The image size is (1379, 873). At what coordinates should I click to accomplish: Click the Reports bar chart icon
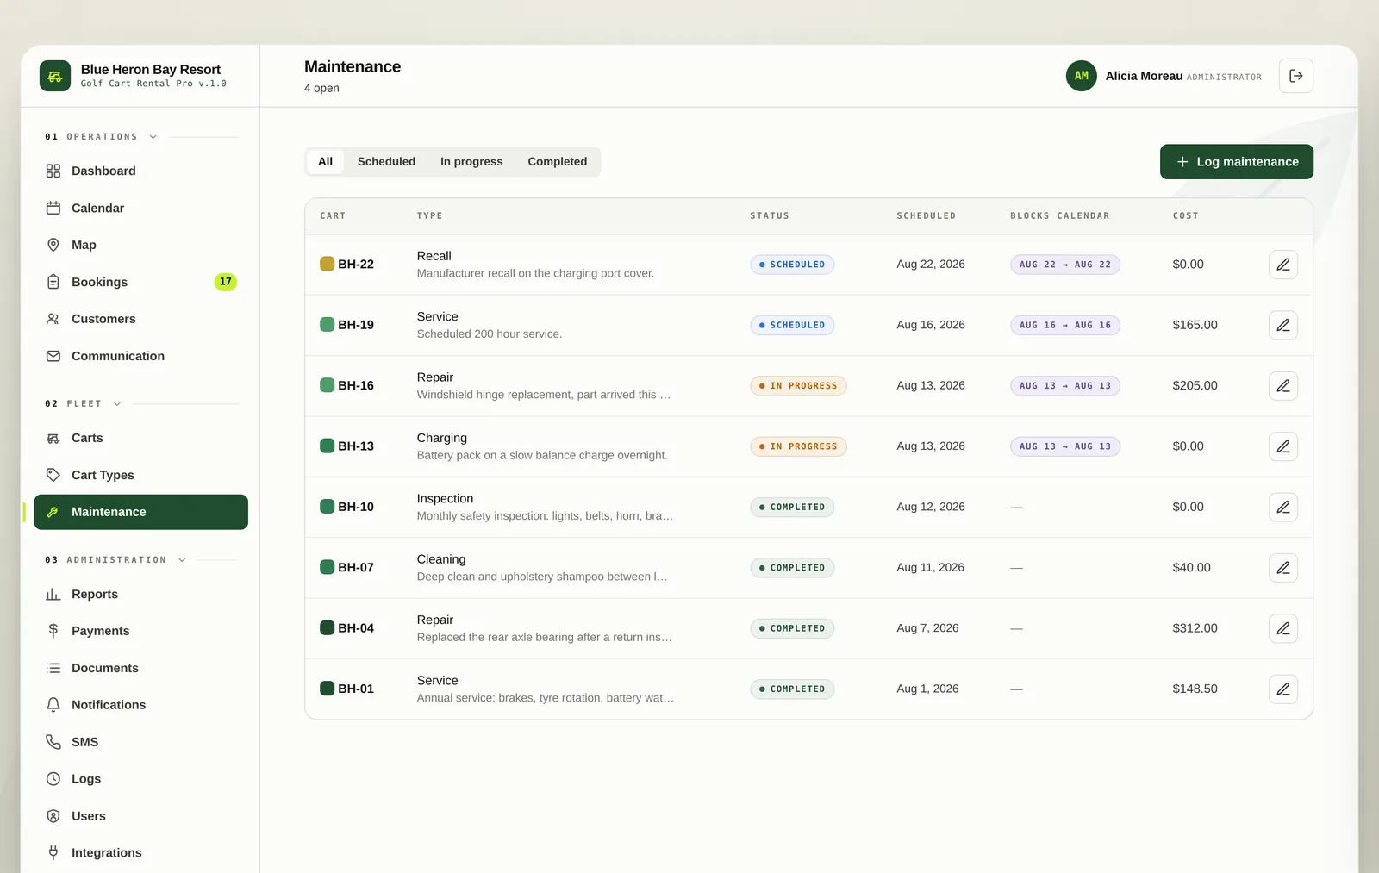click(x=53, y=595)
